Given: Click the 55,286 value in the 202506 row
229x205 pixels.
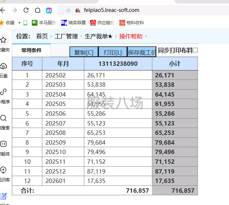Looking at the screenshot, I should [96, 114].
